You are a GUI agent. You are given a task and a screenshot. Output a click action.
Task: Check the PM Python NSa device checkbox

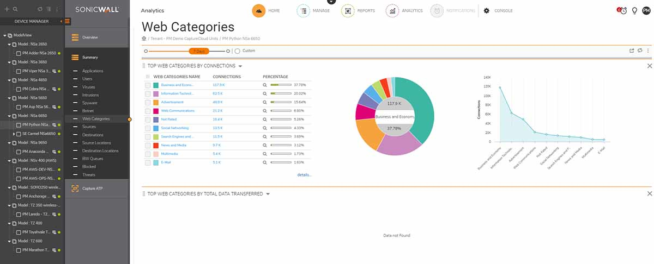coord(19,125)
